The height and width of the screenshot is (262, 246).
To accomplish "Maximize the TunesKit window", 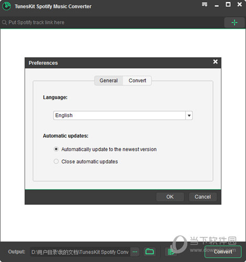I will tap(228, 4).
